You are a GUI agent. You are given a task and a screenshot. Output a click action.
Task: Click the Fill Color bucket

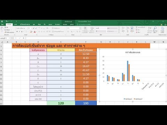pos(31,32)
